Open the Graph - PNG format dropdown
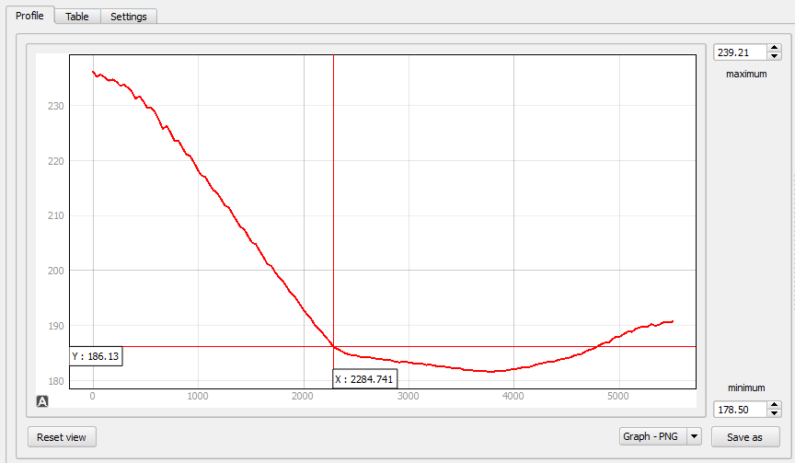 click(695, 437)
